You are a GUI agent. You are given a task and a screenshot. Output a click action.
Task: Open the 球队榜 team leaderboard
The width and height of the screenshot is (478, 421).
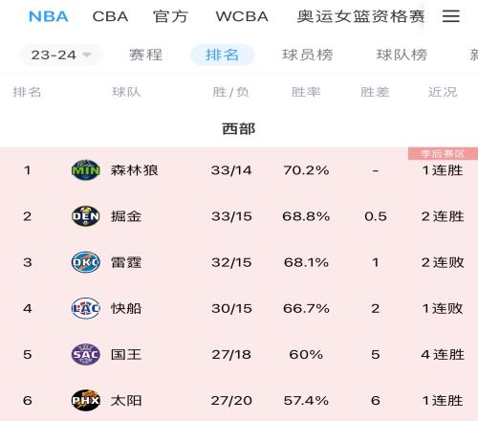click(x=402, y=55)
